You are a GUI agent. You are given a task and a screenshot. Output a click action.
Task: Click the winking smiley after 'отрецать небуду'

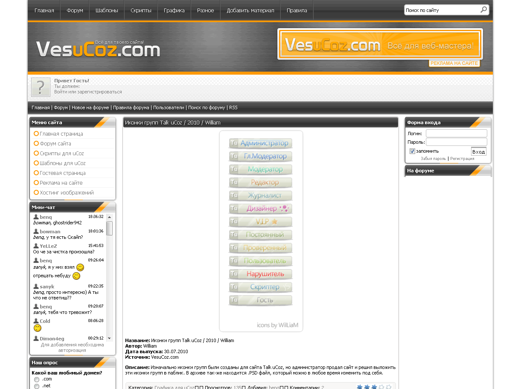click(76, 276)
